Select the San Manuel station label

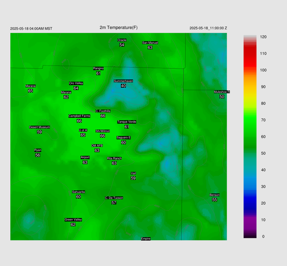click(150, 43)
